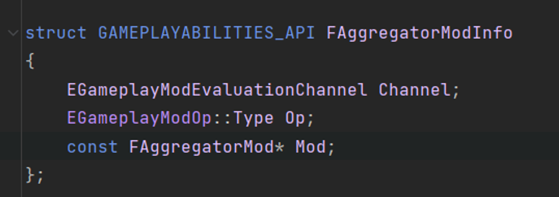Select the Channel member variable
Image resolution: width=559 pixels, height=197 pixels.
click(414, 90)
